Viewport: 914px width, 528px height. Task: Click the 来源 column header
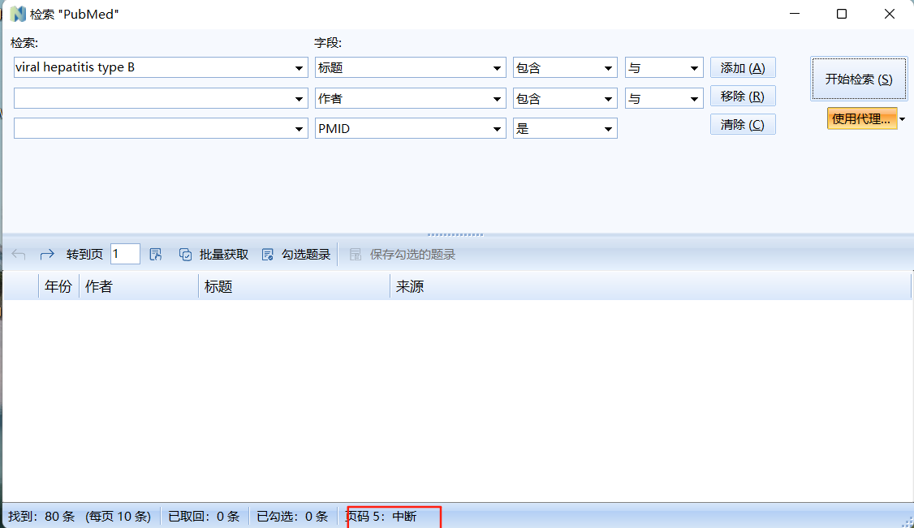pos(650,286)
